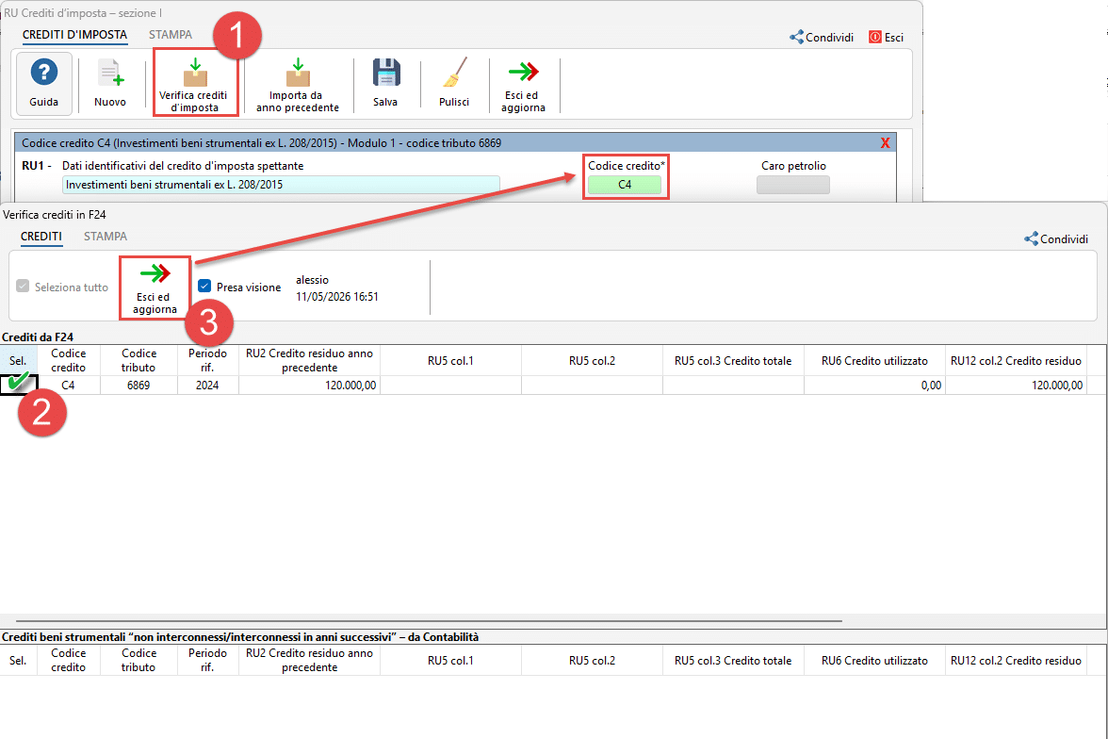
Task: Click Condividi in the RU Crediti d'imposta window
Action: pyautogui.click(x=822, y=38)
